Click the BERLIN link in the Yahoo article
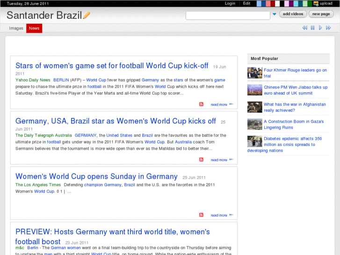Viewport: 340px width, 255px height. [61, 80]
